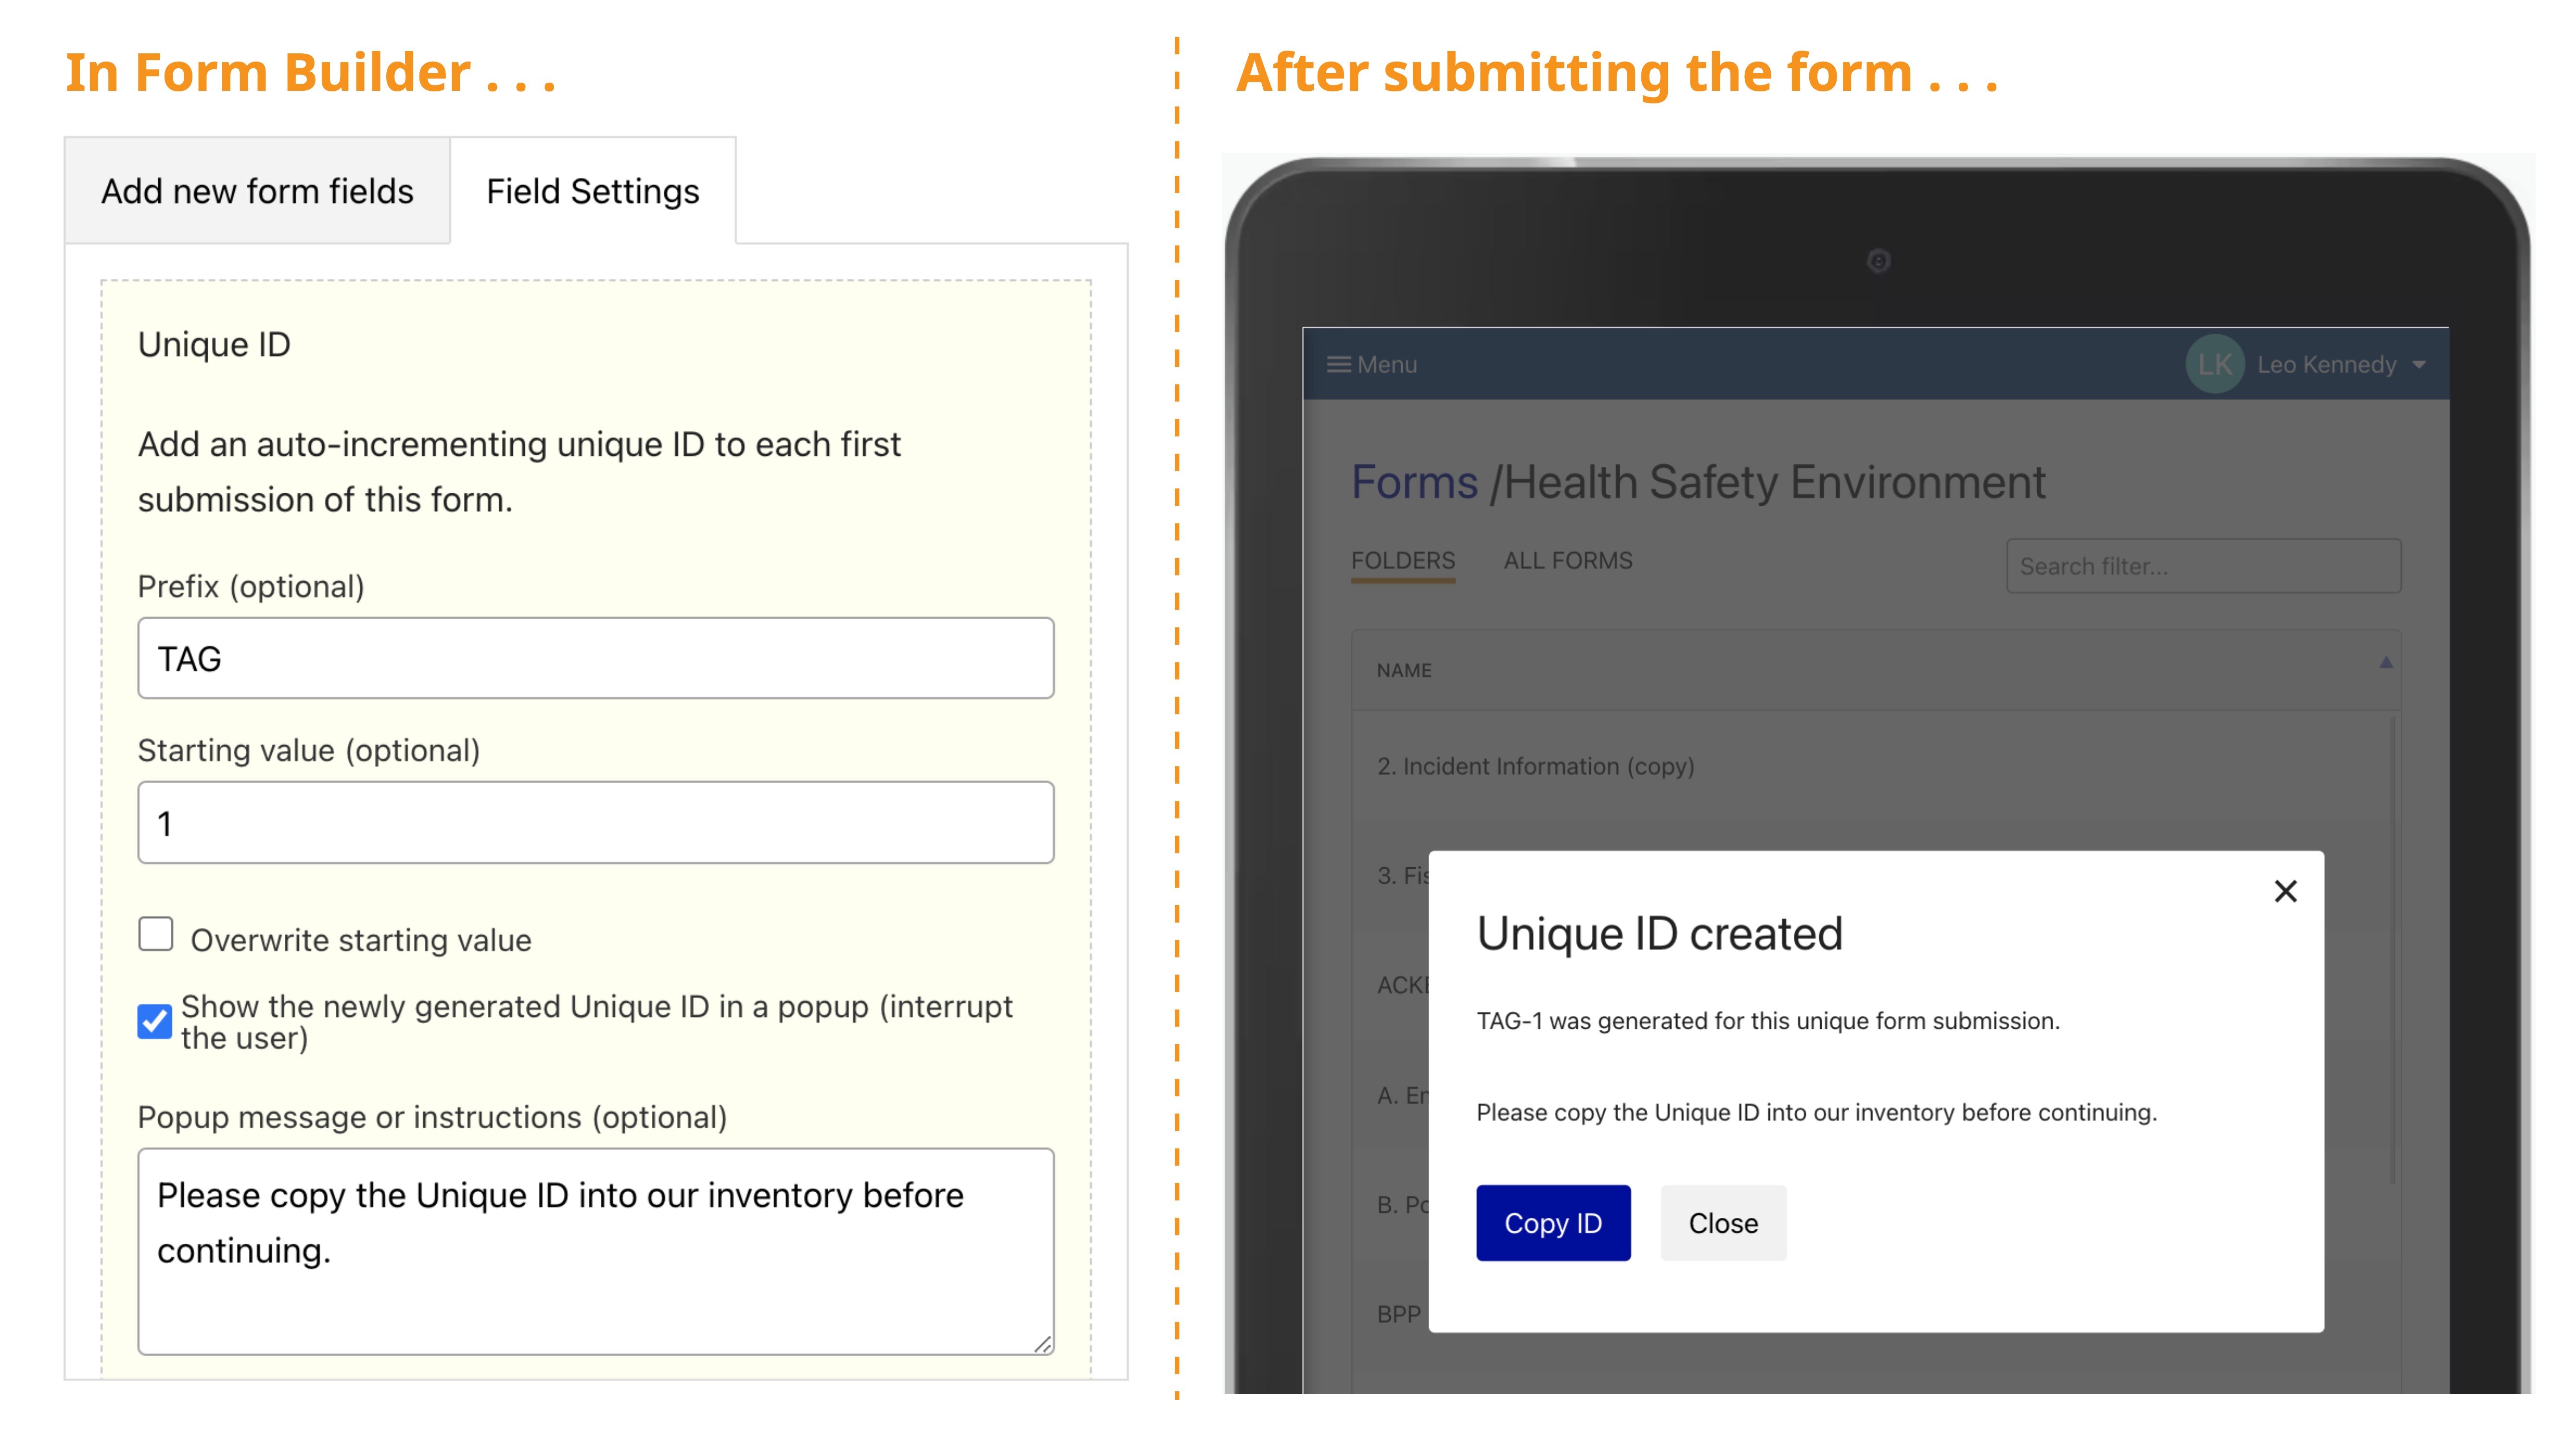Click the Starting value input showing 1
The width and height of the screenshot is (2576, 1436).
595,822
